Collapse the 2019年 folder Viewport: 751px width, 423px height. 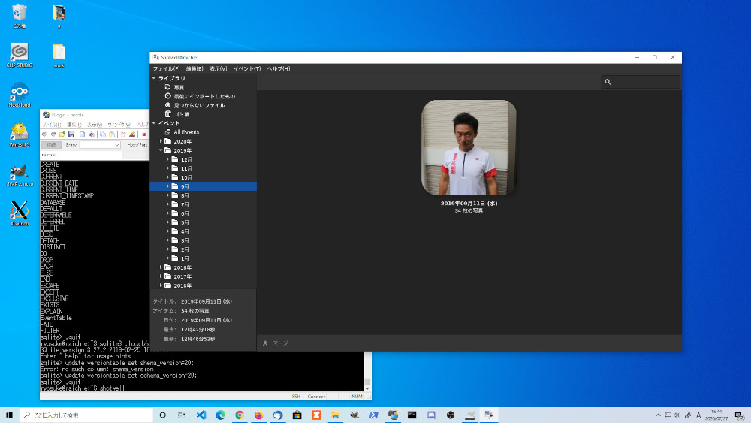pos(161,150)
